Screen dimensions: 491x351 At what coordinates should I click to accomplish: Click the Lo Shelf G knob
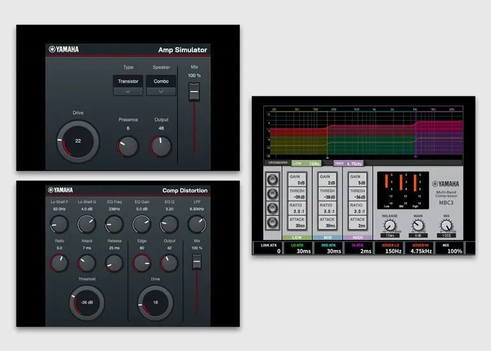pyautogui.click(x=87, y=224)
